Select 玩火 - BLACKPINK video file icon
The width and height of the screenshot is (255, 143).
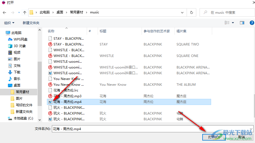(51, 119)
